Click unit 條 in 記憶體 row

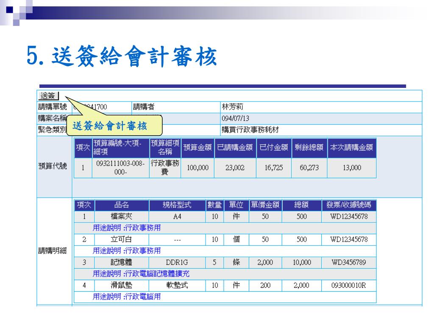click(x=236, y=262)
